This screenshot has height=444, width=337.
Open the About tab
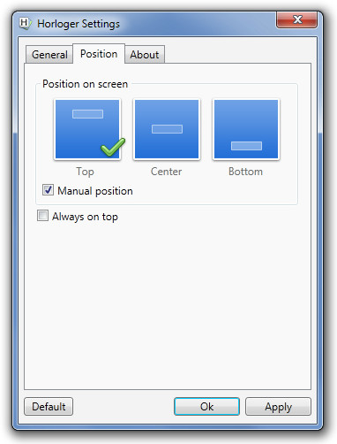point(145,55)
